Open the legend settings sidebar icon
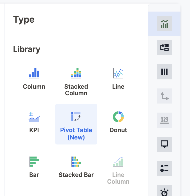Image resolution: width=190 pixels, height=196 pixels. [164, 168]
